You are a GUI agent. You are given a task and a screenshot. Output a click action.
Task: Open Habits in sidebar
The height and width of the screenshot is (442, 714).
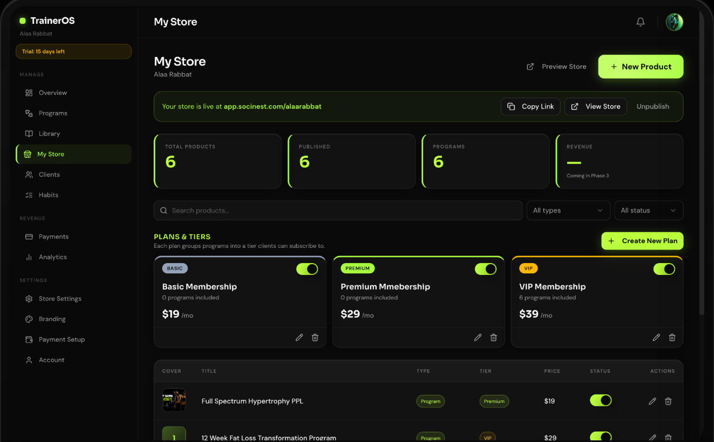(73, 195)
